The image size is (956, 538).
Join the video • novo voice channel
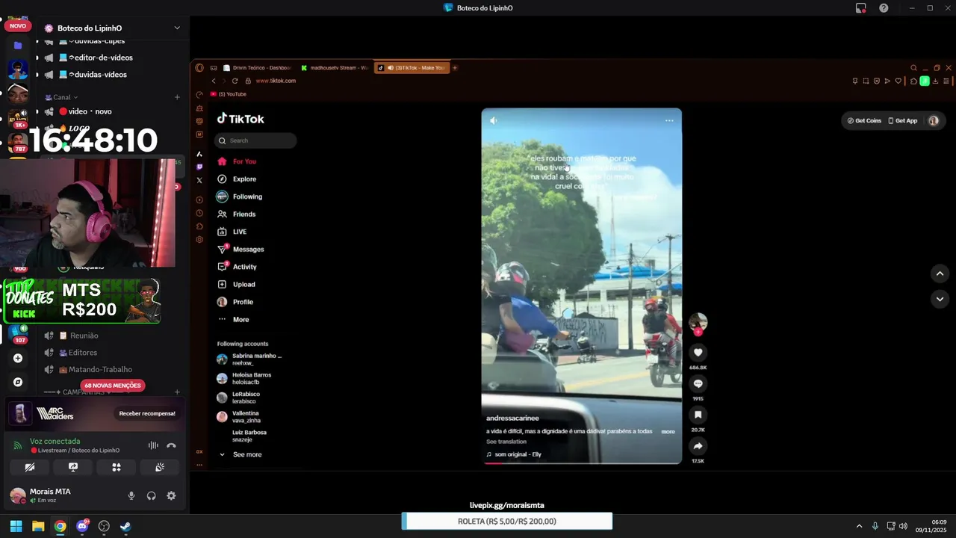[x=90, y=111]
